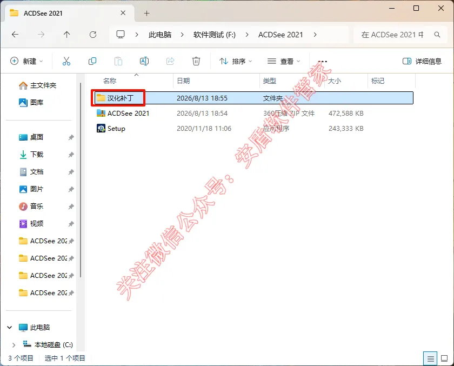Open 主文件夹 in the sidebar
454x366 pixels.
(37, 85)
